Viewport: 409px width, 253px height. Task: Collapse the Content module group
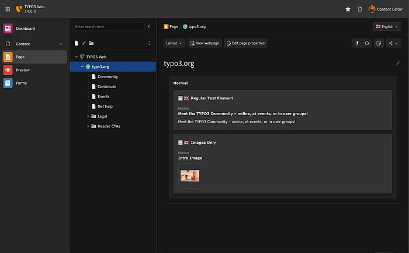(61, 44)
